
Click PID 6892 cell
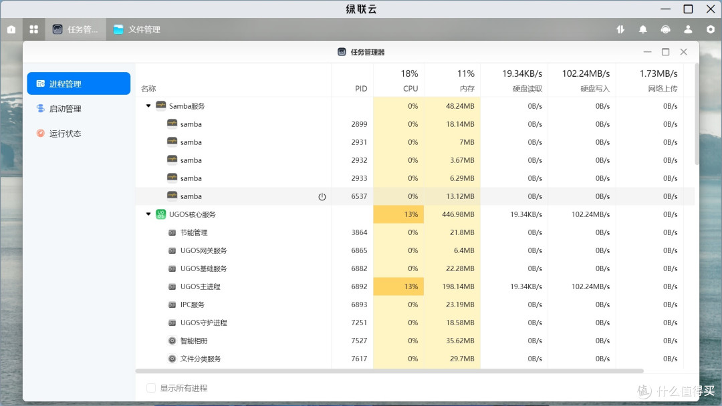point(359,286)
